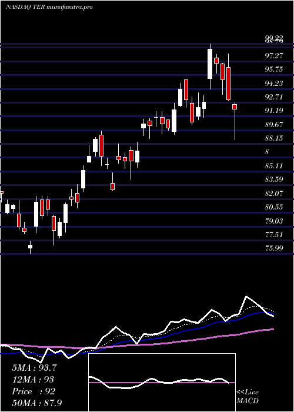Click the 89.67 price axis label
294x412 pixels.
[x=274, y=125]
